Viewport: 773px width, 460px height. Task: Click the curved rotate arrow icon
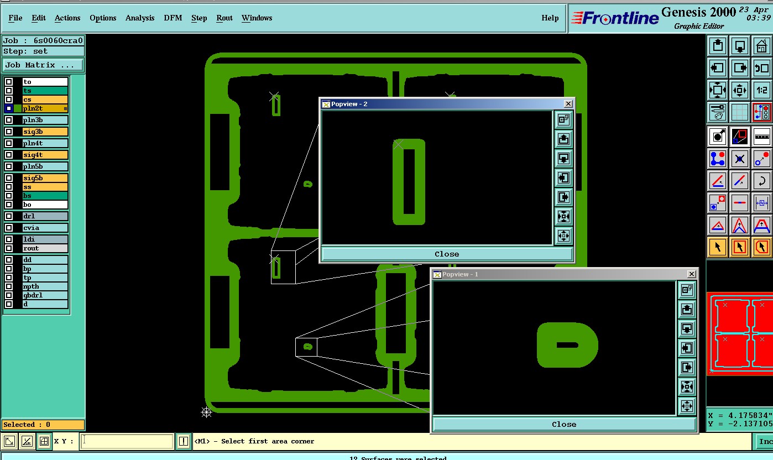762,181
